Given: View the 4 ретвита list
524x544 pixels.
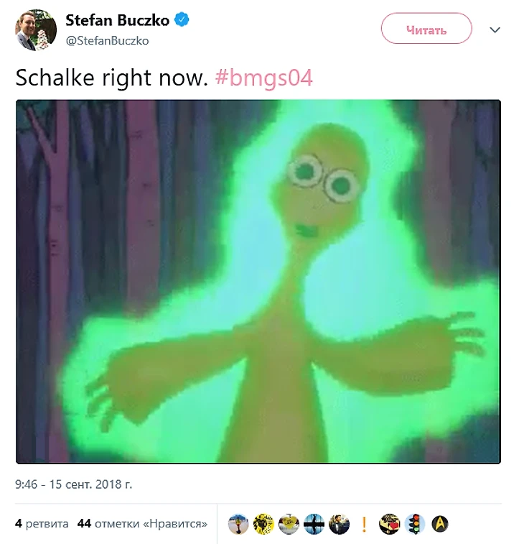Looking at the screenshot, I should point(42,523).
